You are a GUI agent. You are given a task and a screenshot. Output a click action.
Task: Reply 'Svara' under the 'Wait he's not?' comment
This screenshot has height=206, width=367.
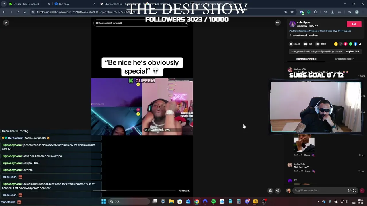(x=307, y=171)
